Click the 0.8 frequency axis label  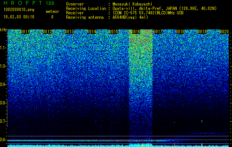coord(3,103)
